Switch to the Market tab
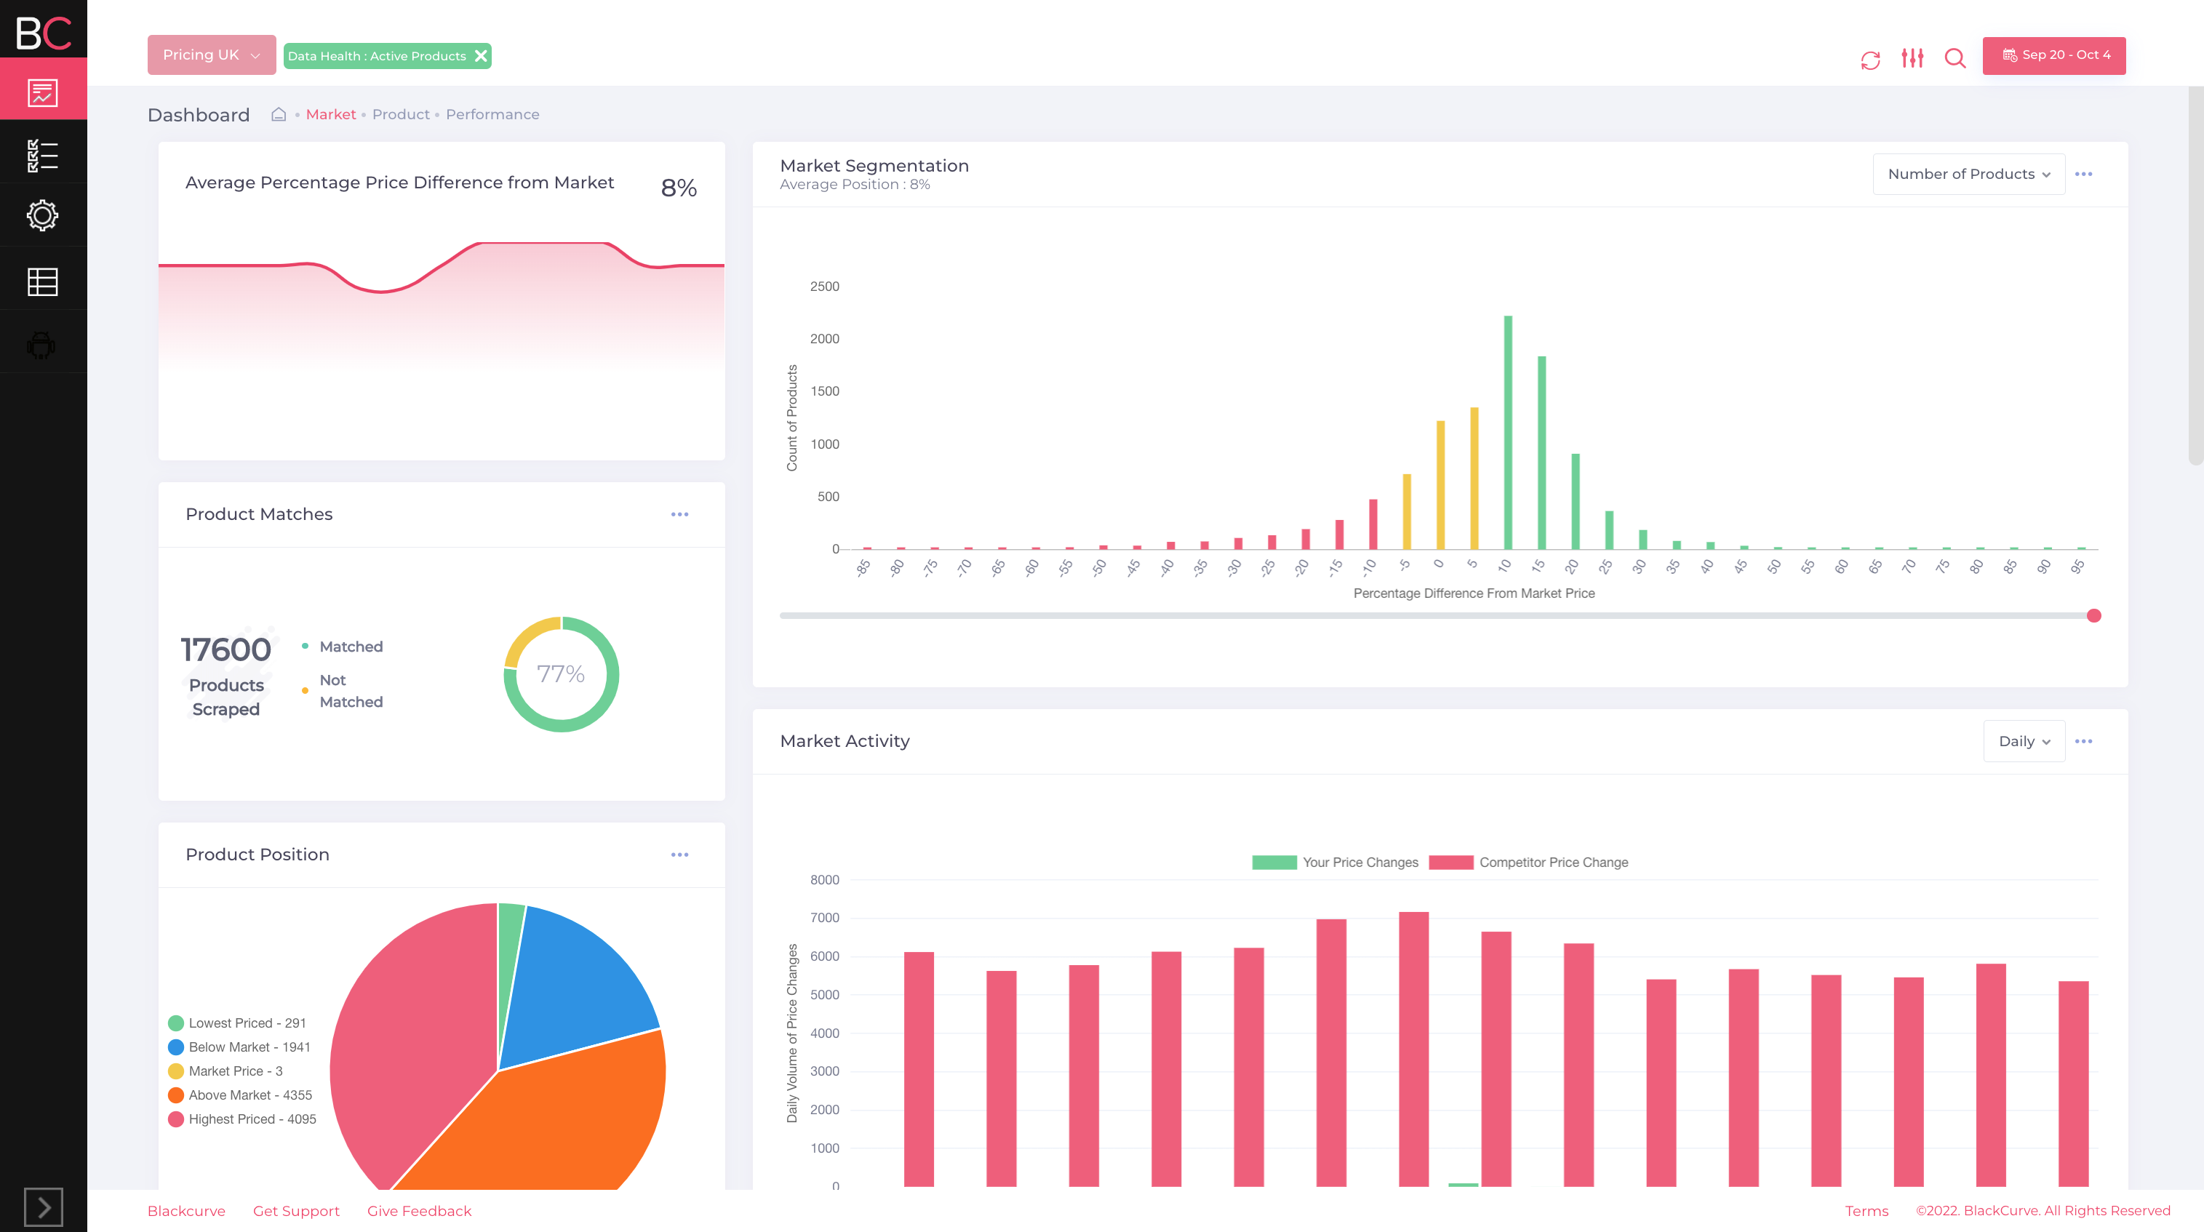Screen dimensions: 2204x1232 click(x=330, y=113)
